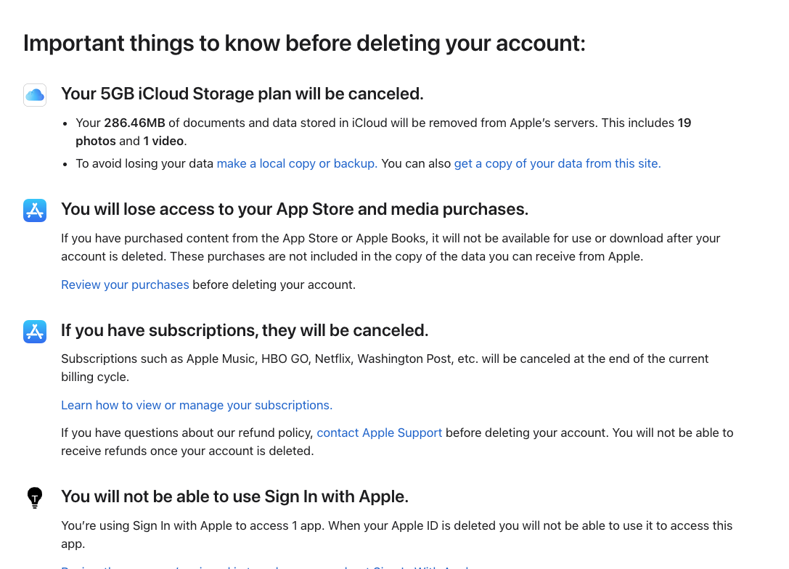
Task: Open the 'Review your purchases' link
Action: 125,284
